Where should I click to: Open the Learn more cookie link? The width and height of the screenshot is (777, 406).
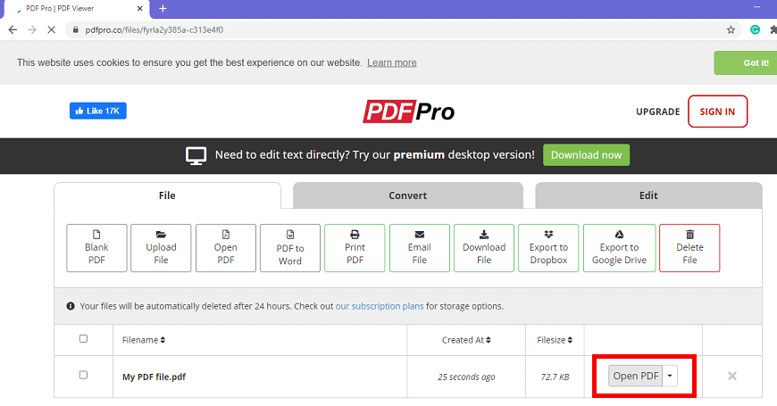391,62
